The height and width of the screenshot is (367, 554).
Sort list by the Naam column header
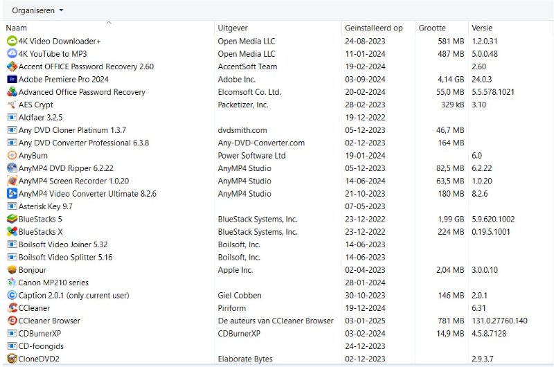pyautogui.click(x=17, y=28)
